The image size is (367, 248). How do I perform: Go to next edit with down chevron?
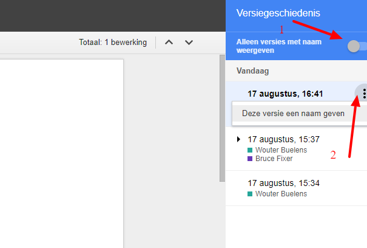189,42
